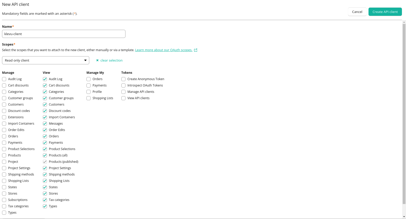
Task: Check Manage Subscriptions checkbox
Action: coord(4,200)
